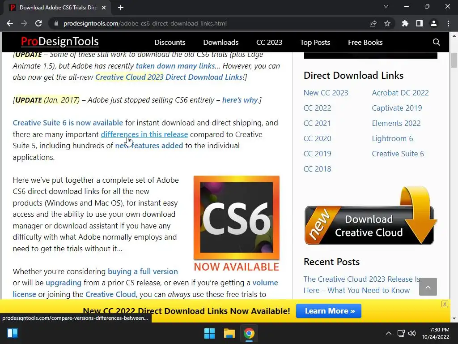Open CC 2018 sidebar link
The height and width of the screenshot is (344, 458).
(317, 169)
